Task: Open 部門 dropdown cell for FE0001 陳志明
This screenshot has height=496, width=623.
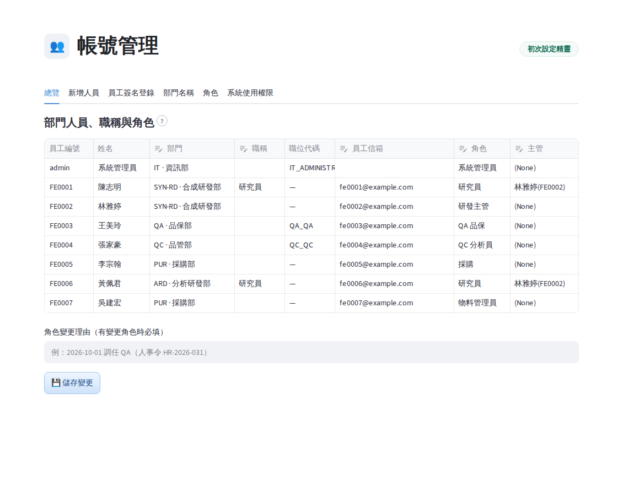Action: click(192, 187)
